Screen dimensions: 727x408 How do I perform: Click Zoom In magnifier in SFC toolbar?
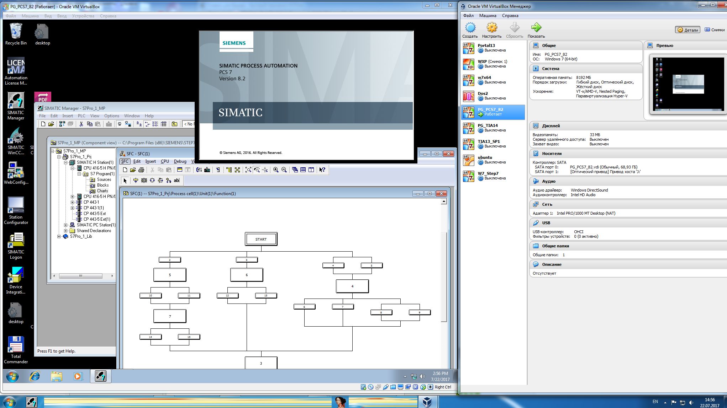276,170
